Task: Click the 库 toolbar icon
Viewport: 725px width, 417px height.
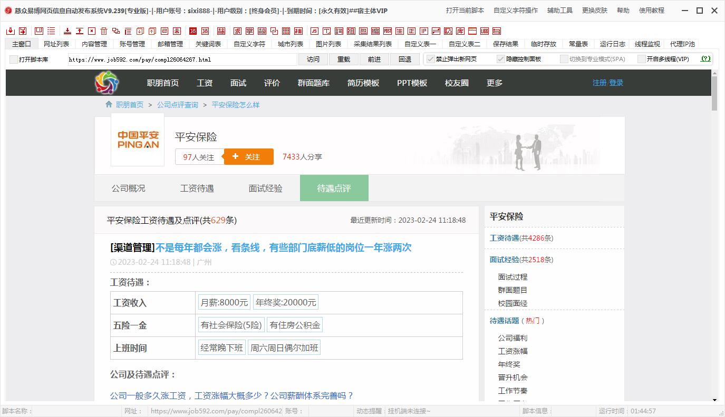Action: point(460,31)
